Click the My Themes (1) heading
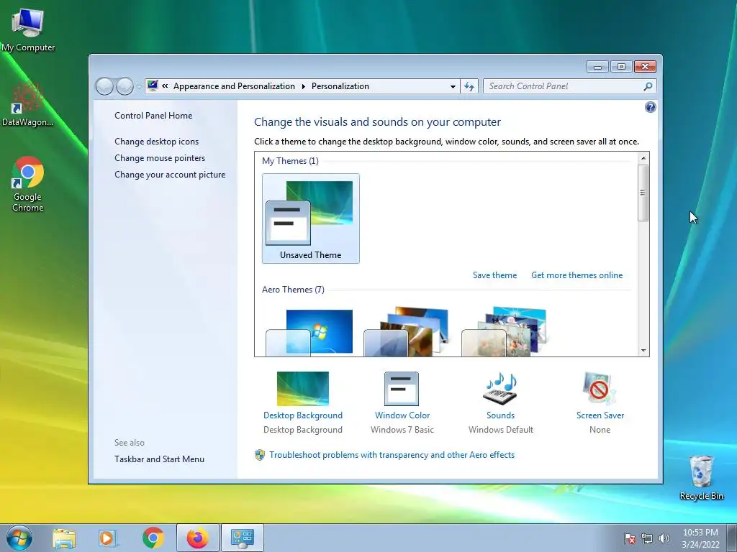The height and width of the screenshot is (552, 737). click(290, 161)
